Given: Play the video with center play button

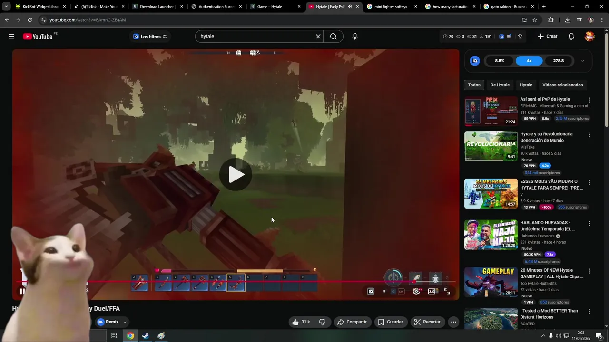Looking at the screenshot, I should tap(236, 174).
